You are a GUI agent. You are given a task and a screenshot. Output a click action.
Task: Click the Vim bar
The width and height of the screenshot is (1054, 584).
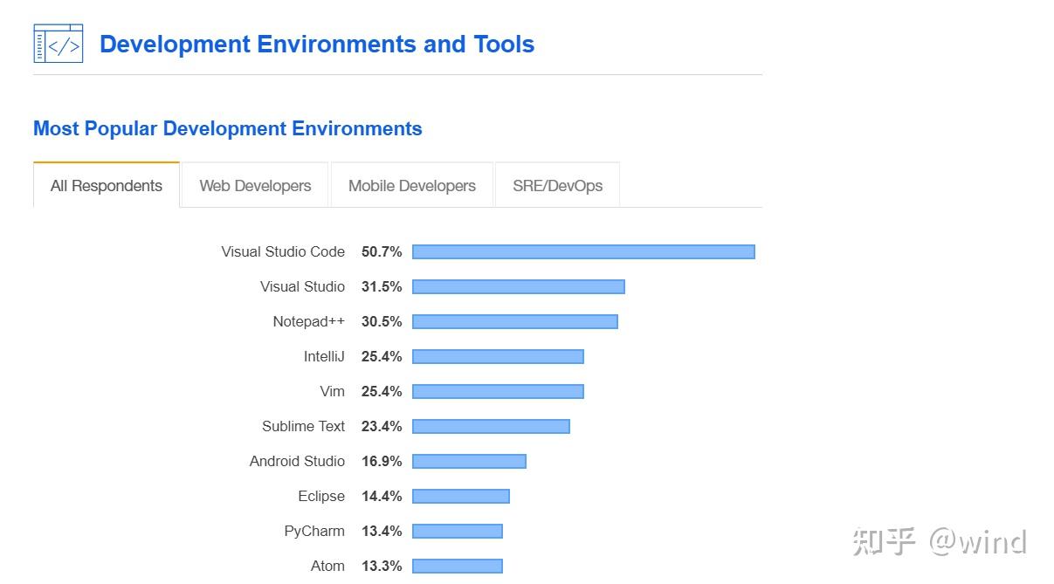(497, 391)
